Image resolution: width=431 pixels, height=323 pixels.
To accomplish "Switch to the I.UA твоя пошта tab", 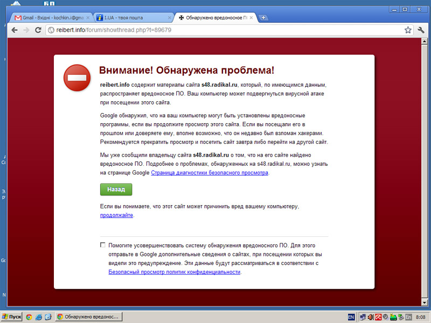I will click(x=133, y=18).
